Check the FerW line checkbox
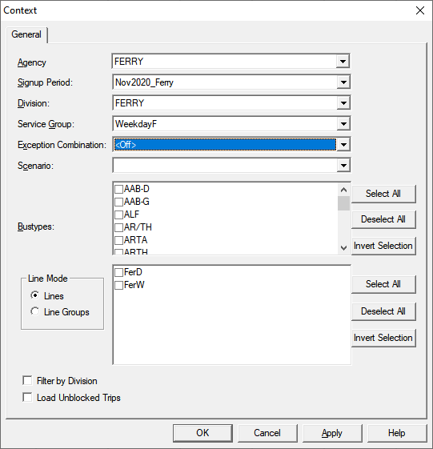This screenshot has width=433, height=449. pyautogui.click(x=118, y=285)
